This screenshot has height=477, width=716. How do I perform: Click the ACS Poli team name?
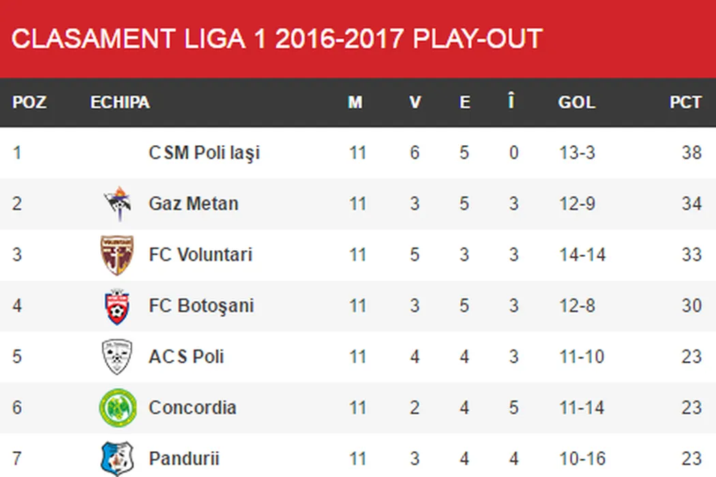186,357
